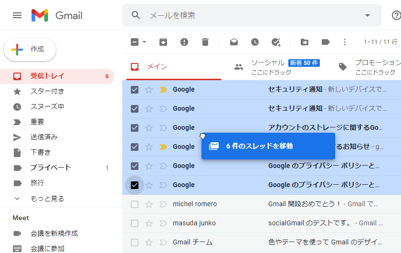Toggle importance marker on first Google row
Image resolution: width=401 pixels, height=253 pixels.
coord(163,90)
